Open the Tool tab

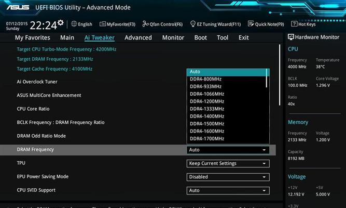(x=223, y=37)
